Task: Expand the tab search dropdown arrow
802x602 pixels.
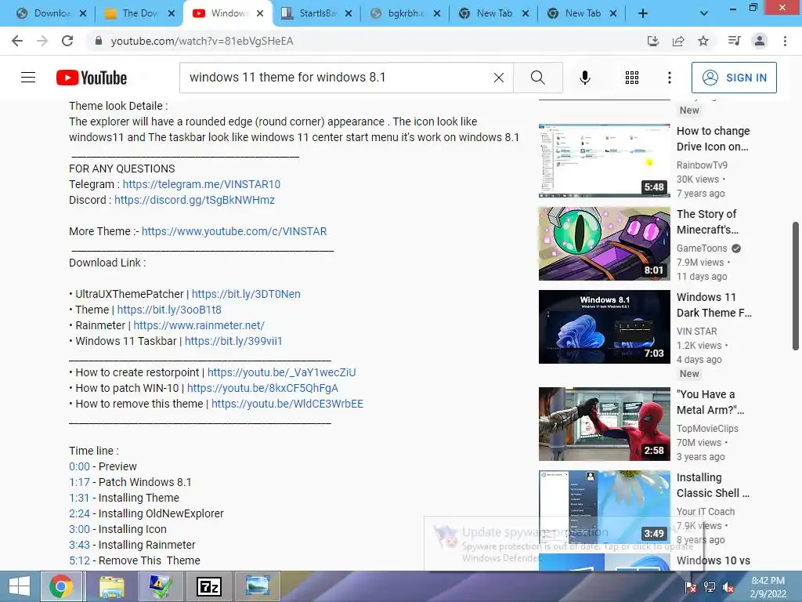Action: click(704, 14)
